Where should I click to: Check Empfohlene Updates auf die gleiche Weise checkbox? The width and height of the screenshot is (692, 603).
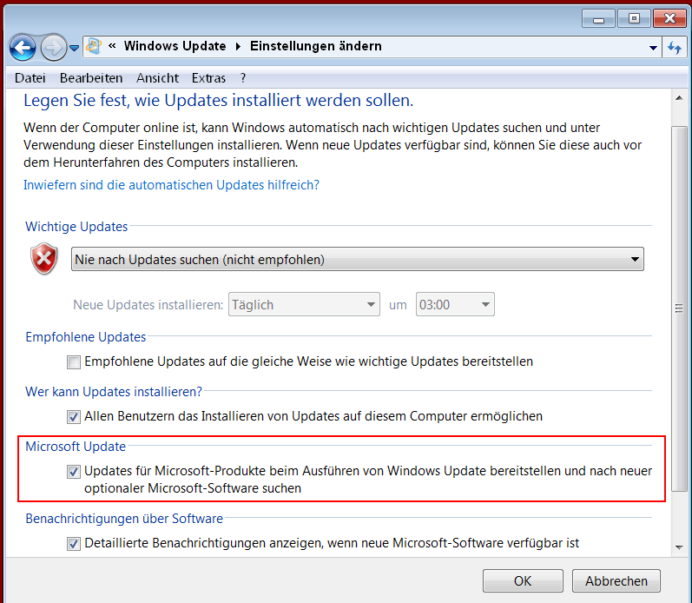[74, 361]
